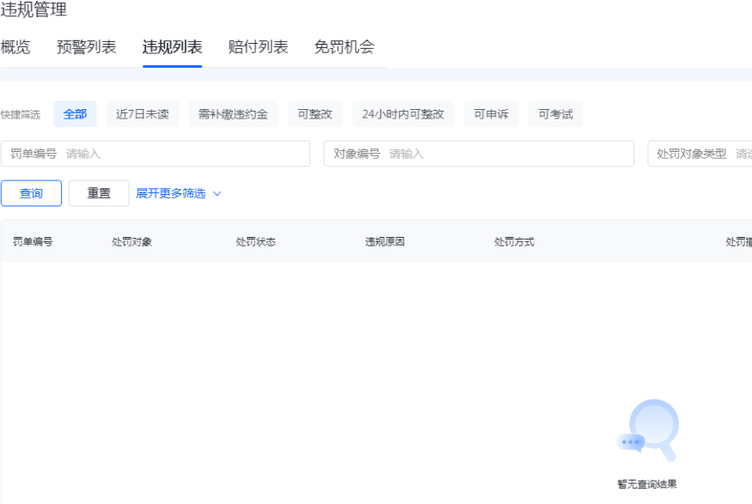Enable 需补缴违约金 quick filter
Screen dimensions: 752x504
pyautogui.click(x=233, y=114)
